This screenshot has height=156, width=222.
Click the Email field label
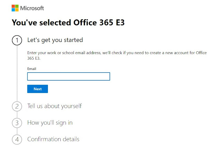(x=32, y=69)
